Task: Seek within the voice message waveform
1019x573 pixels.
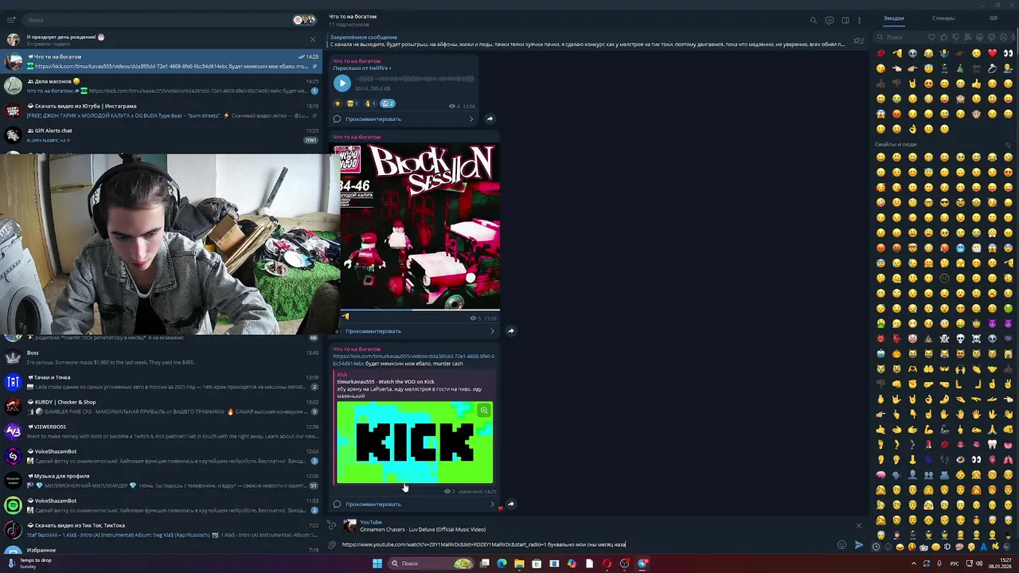Action: [x=414, y=80]
